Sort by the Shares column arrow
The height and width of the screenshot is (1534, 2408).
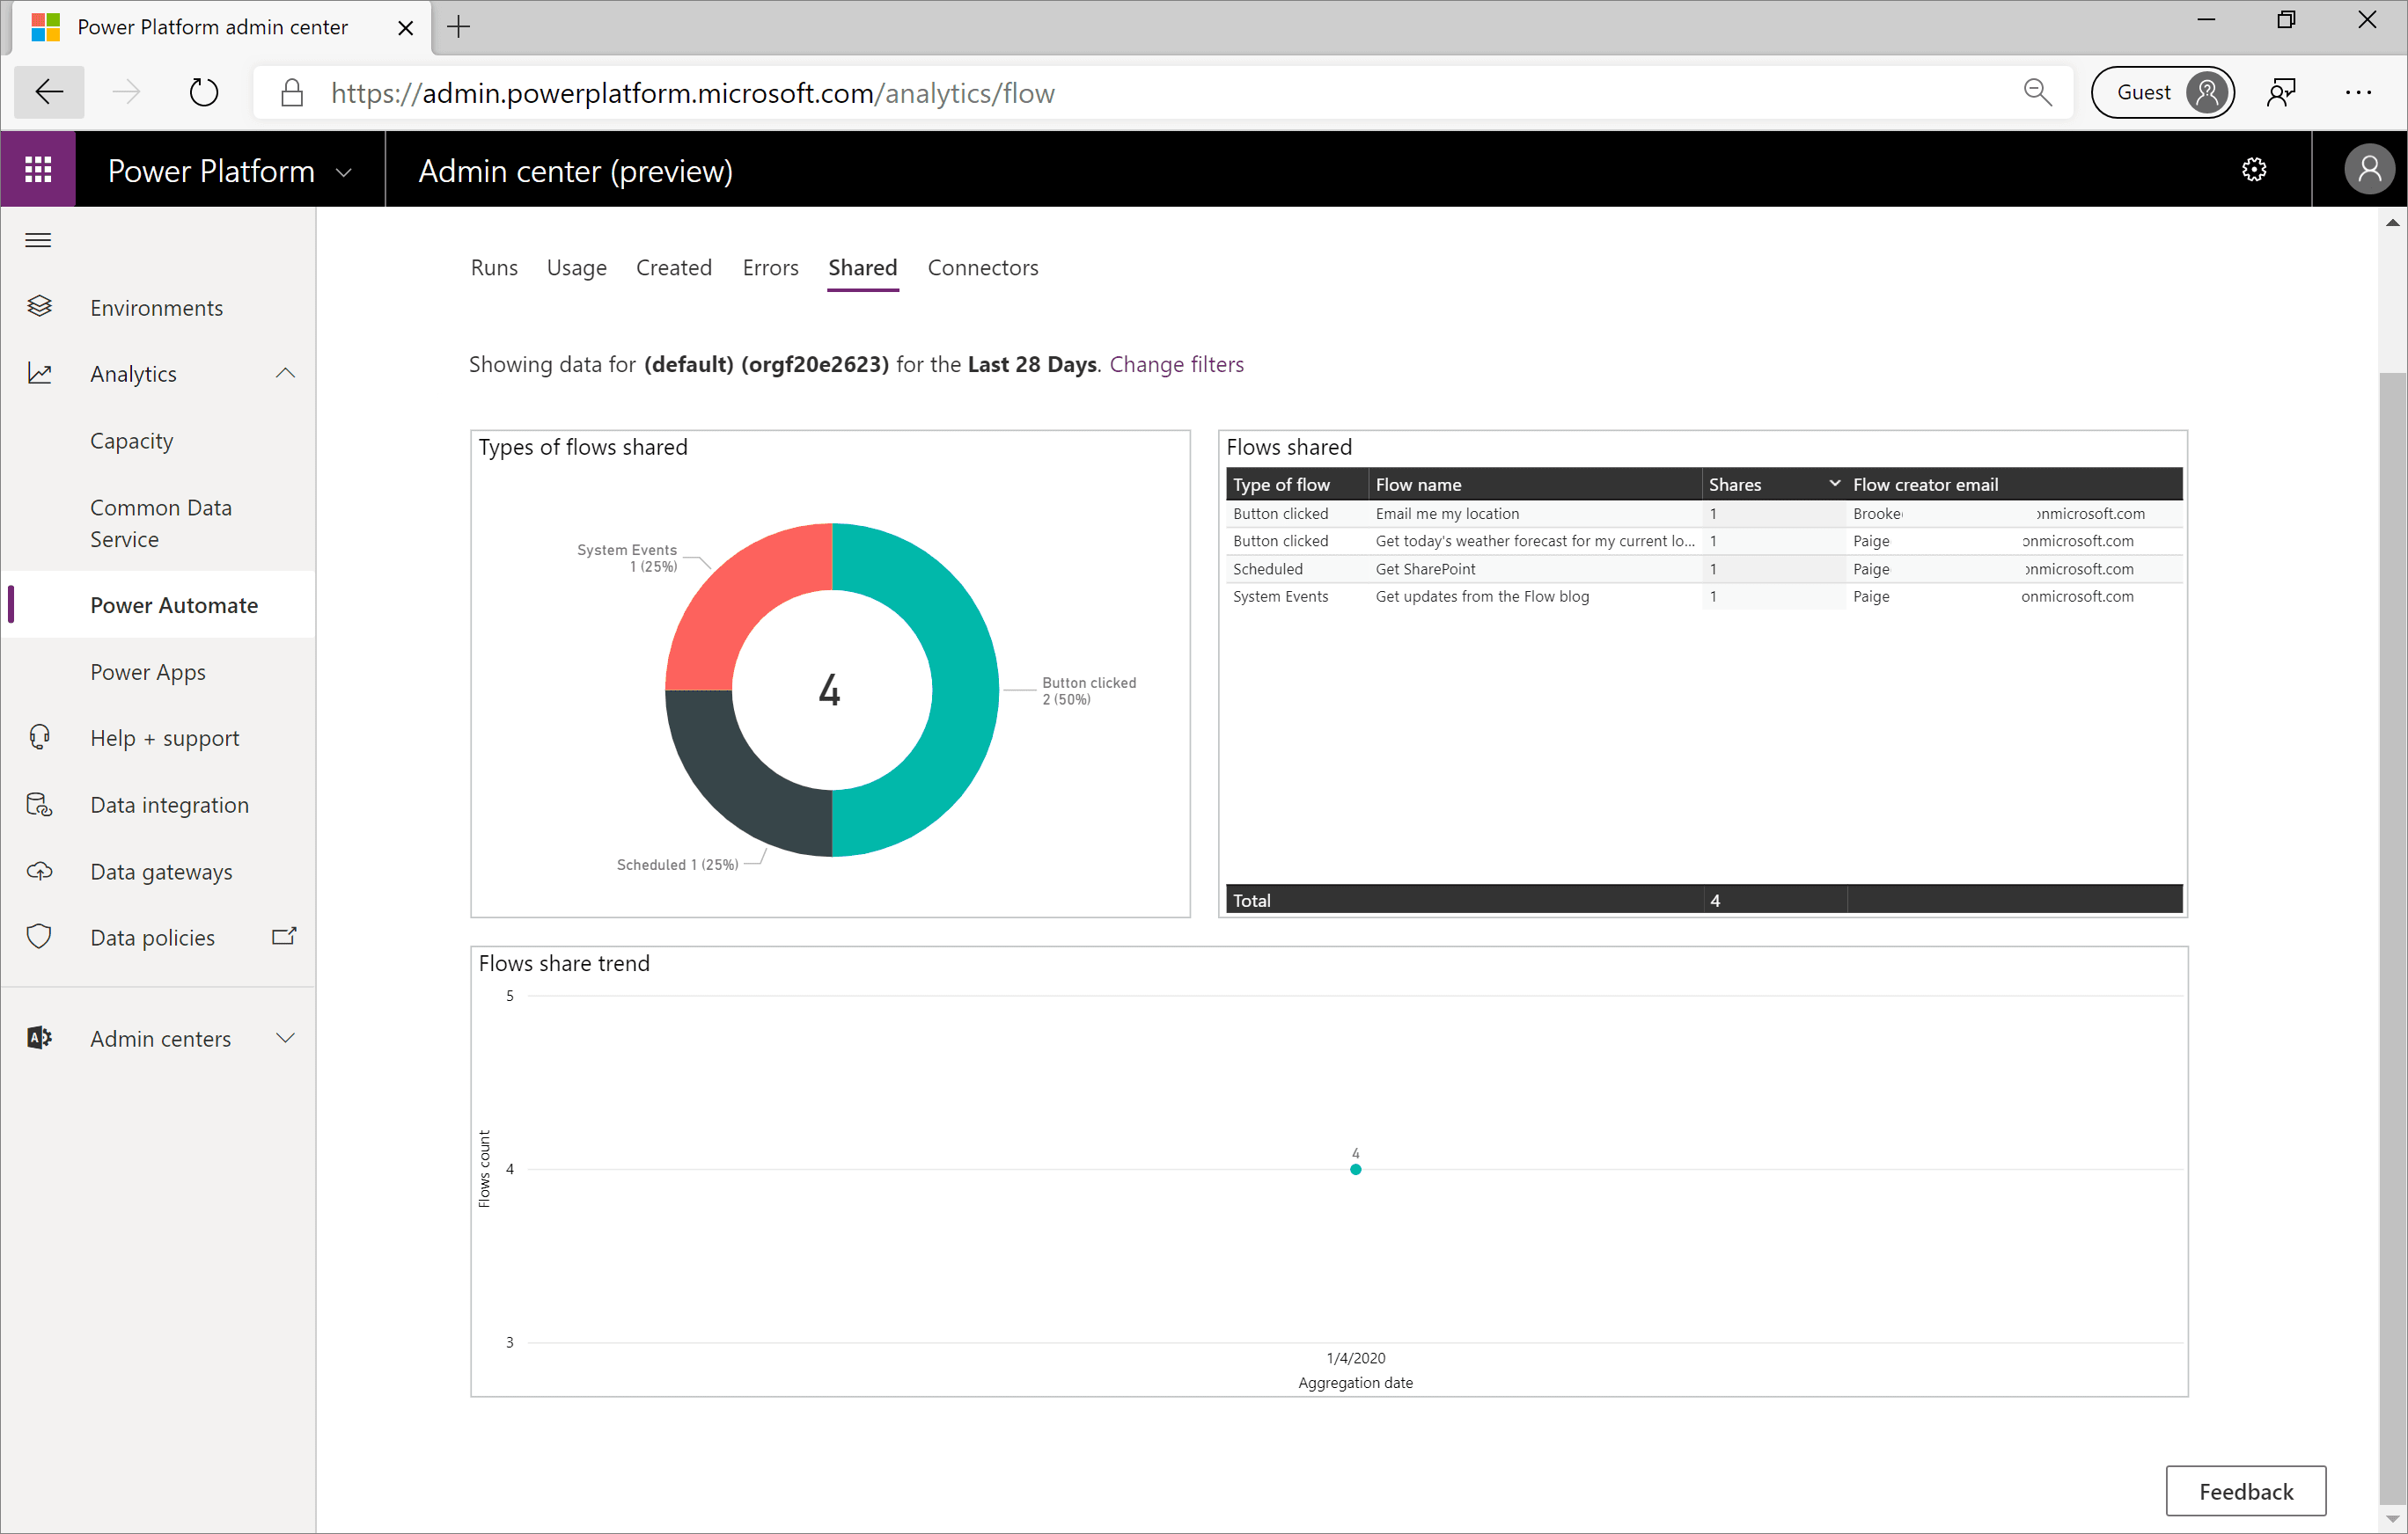click(x=1834, y=484)
